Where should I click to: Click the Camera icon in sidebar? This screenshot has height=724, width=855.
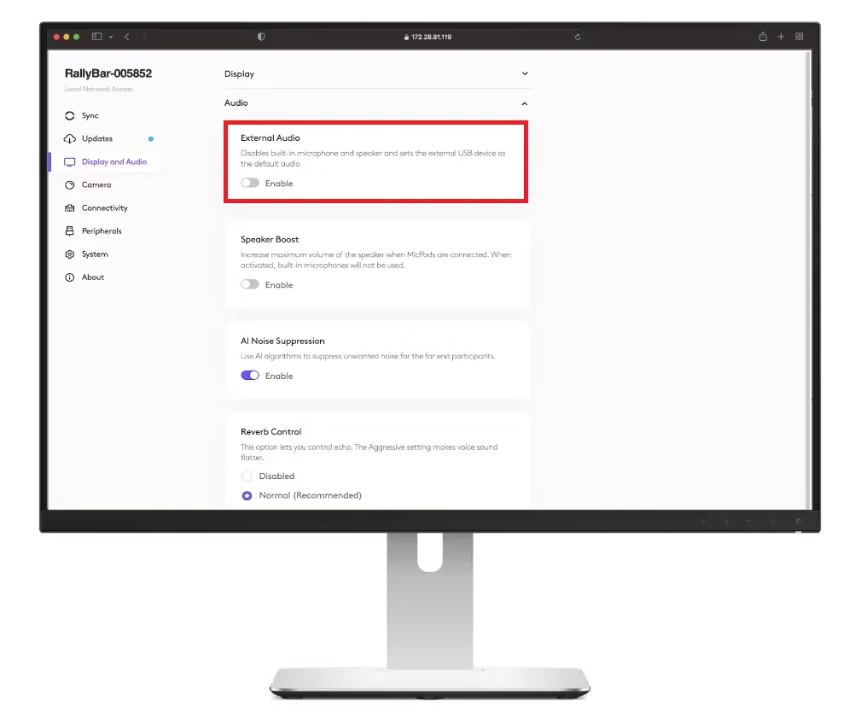(x=70, y=185)
